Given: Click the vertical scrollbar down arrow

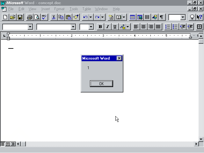Looking at the screenshot, I should pyautogui.click(x=201, y=139).
